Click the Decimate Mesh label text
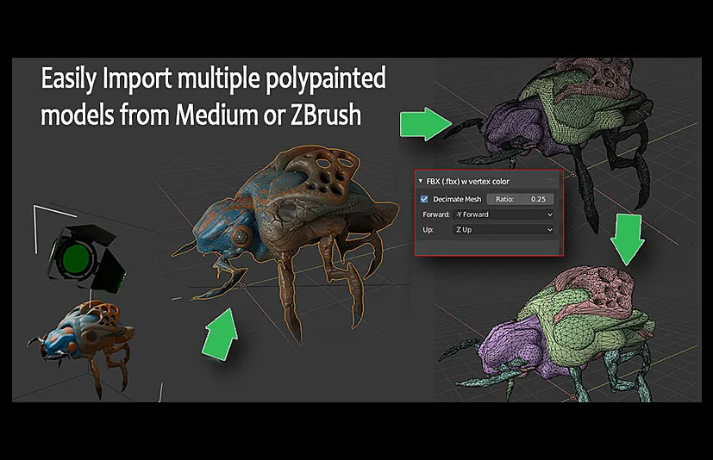 coord(457,199)
